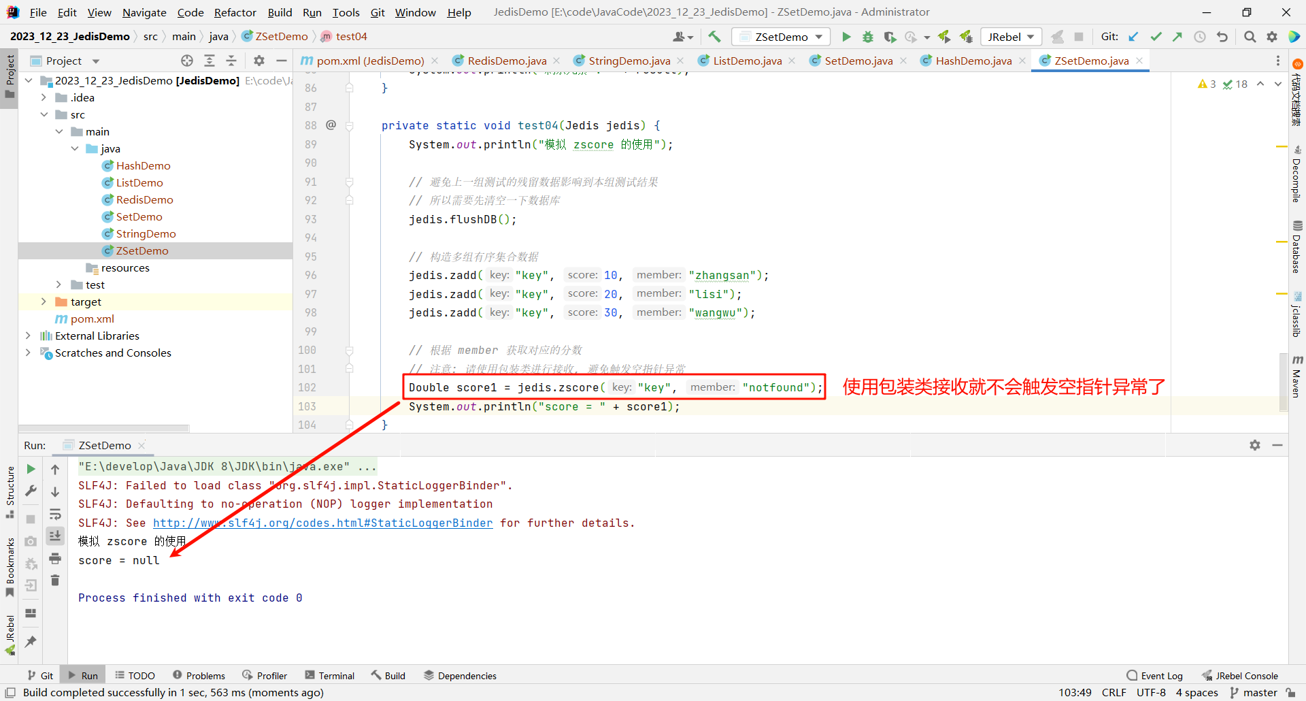Open Maven side tool window
Screen dimensions: 1306x701
[x=1296, y=376]
